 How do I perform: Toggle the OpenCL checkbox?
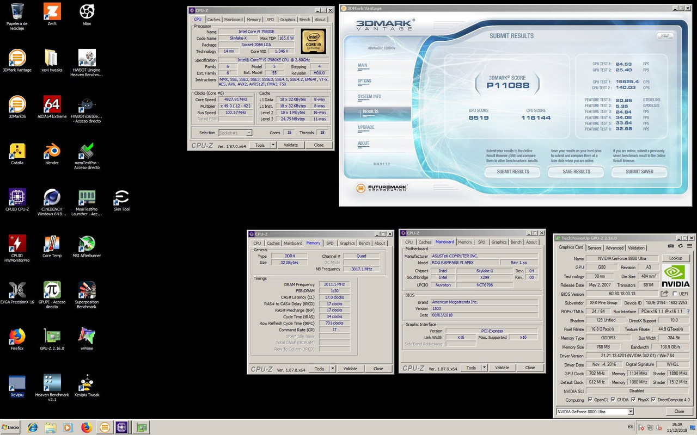pos(590,400)
